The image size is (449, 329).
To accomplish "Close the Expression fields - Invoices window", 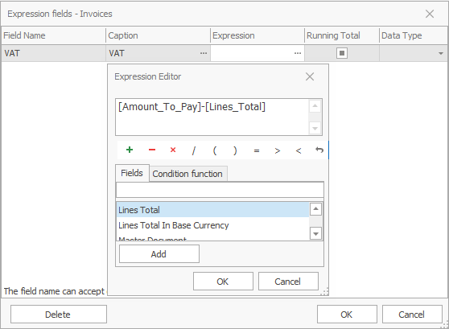I will point(430,14).
